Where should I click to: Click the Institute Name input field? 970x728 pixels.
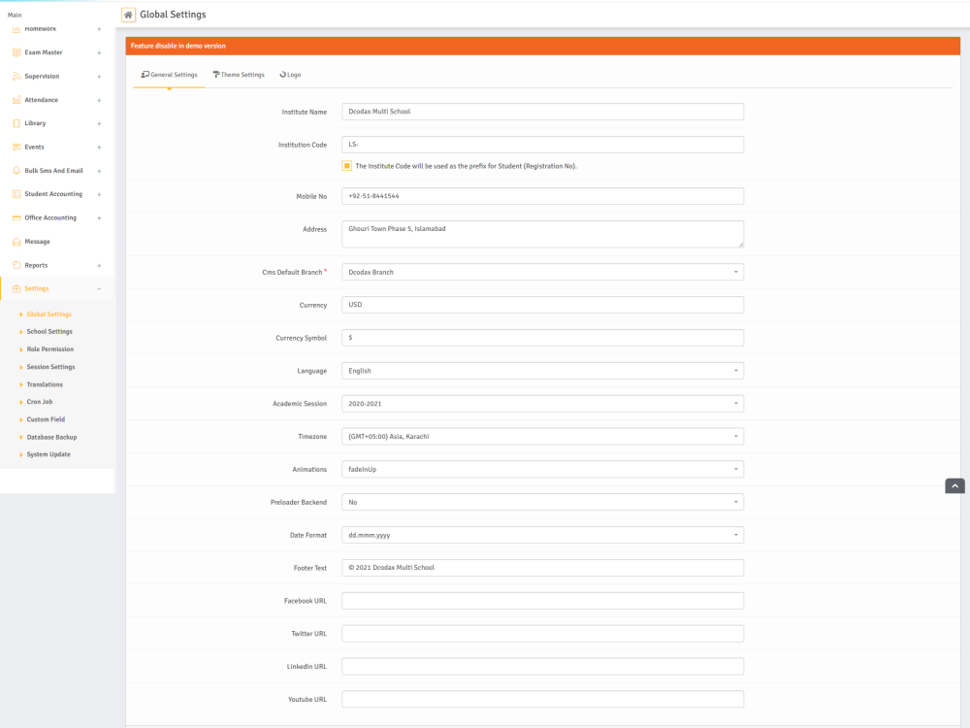coord(542,112)
